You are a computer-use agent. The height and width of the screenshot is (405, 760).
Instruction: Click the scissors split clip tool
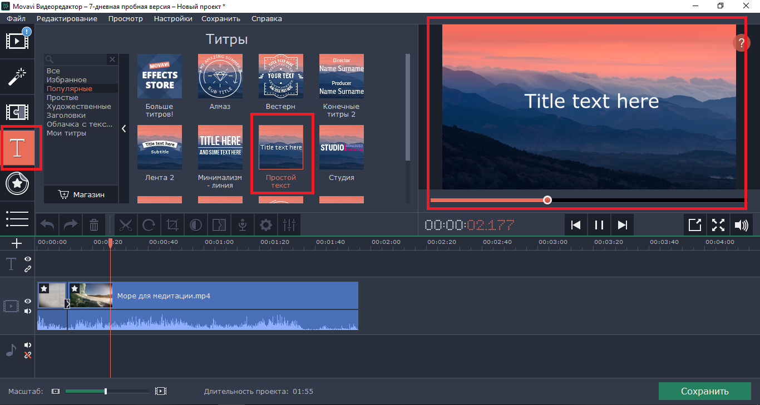point(126,225)
